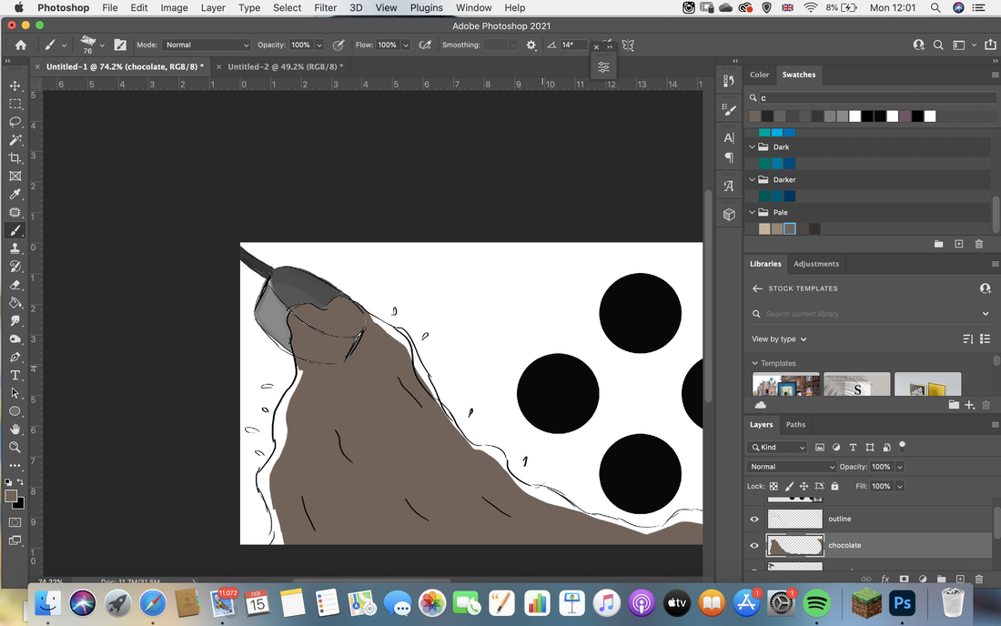Screen dimensions: 1001x626
Task: Select the Move tool
Action: pyautogui.click(x=15, y=86)
